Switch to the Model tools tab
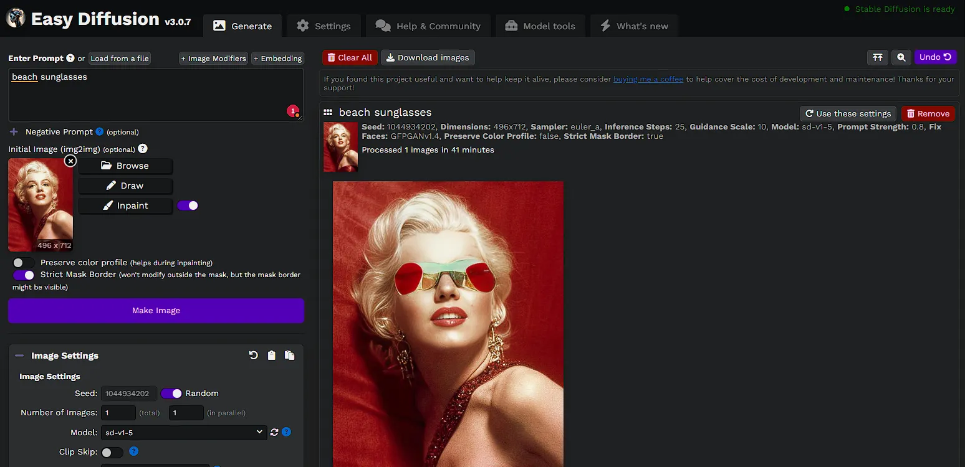This screenshot has height=467, width=965. (540, 26)
